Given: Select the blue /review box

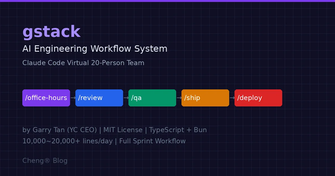Looking at the screenshot, I should pyautogui.click(x=99, y=98).
